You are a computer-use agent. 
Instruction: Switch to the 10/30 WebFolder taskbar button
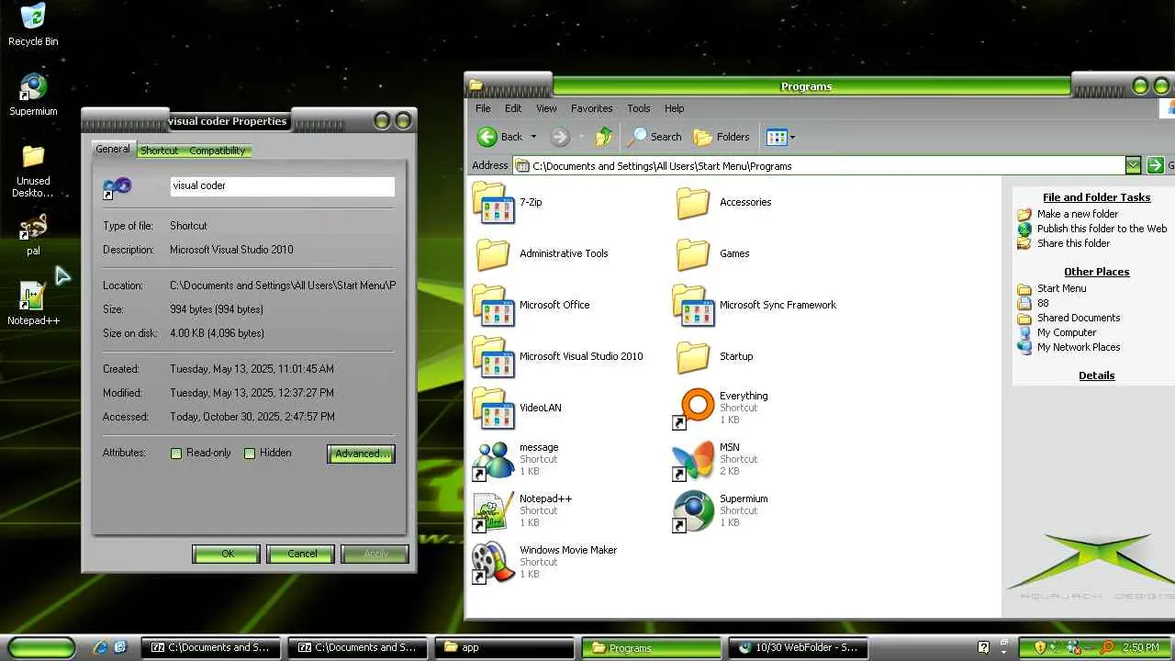pyautogui.click(x=798, y=647)
